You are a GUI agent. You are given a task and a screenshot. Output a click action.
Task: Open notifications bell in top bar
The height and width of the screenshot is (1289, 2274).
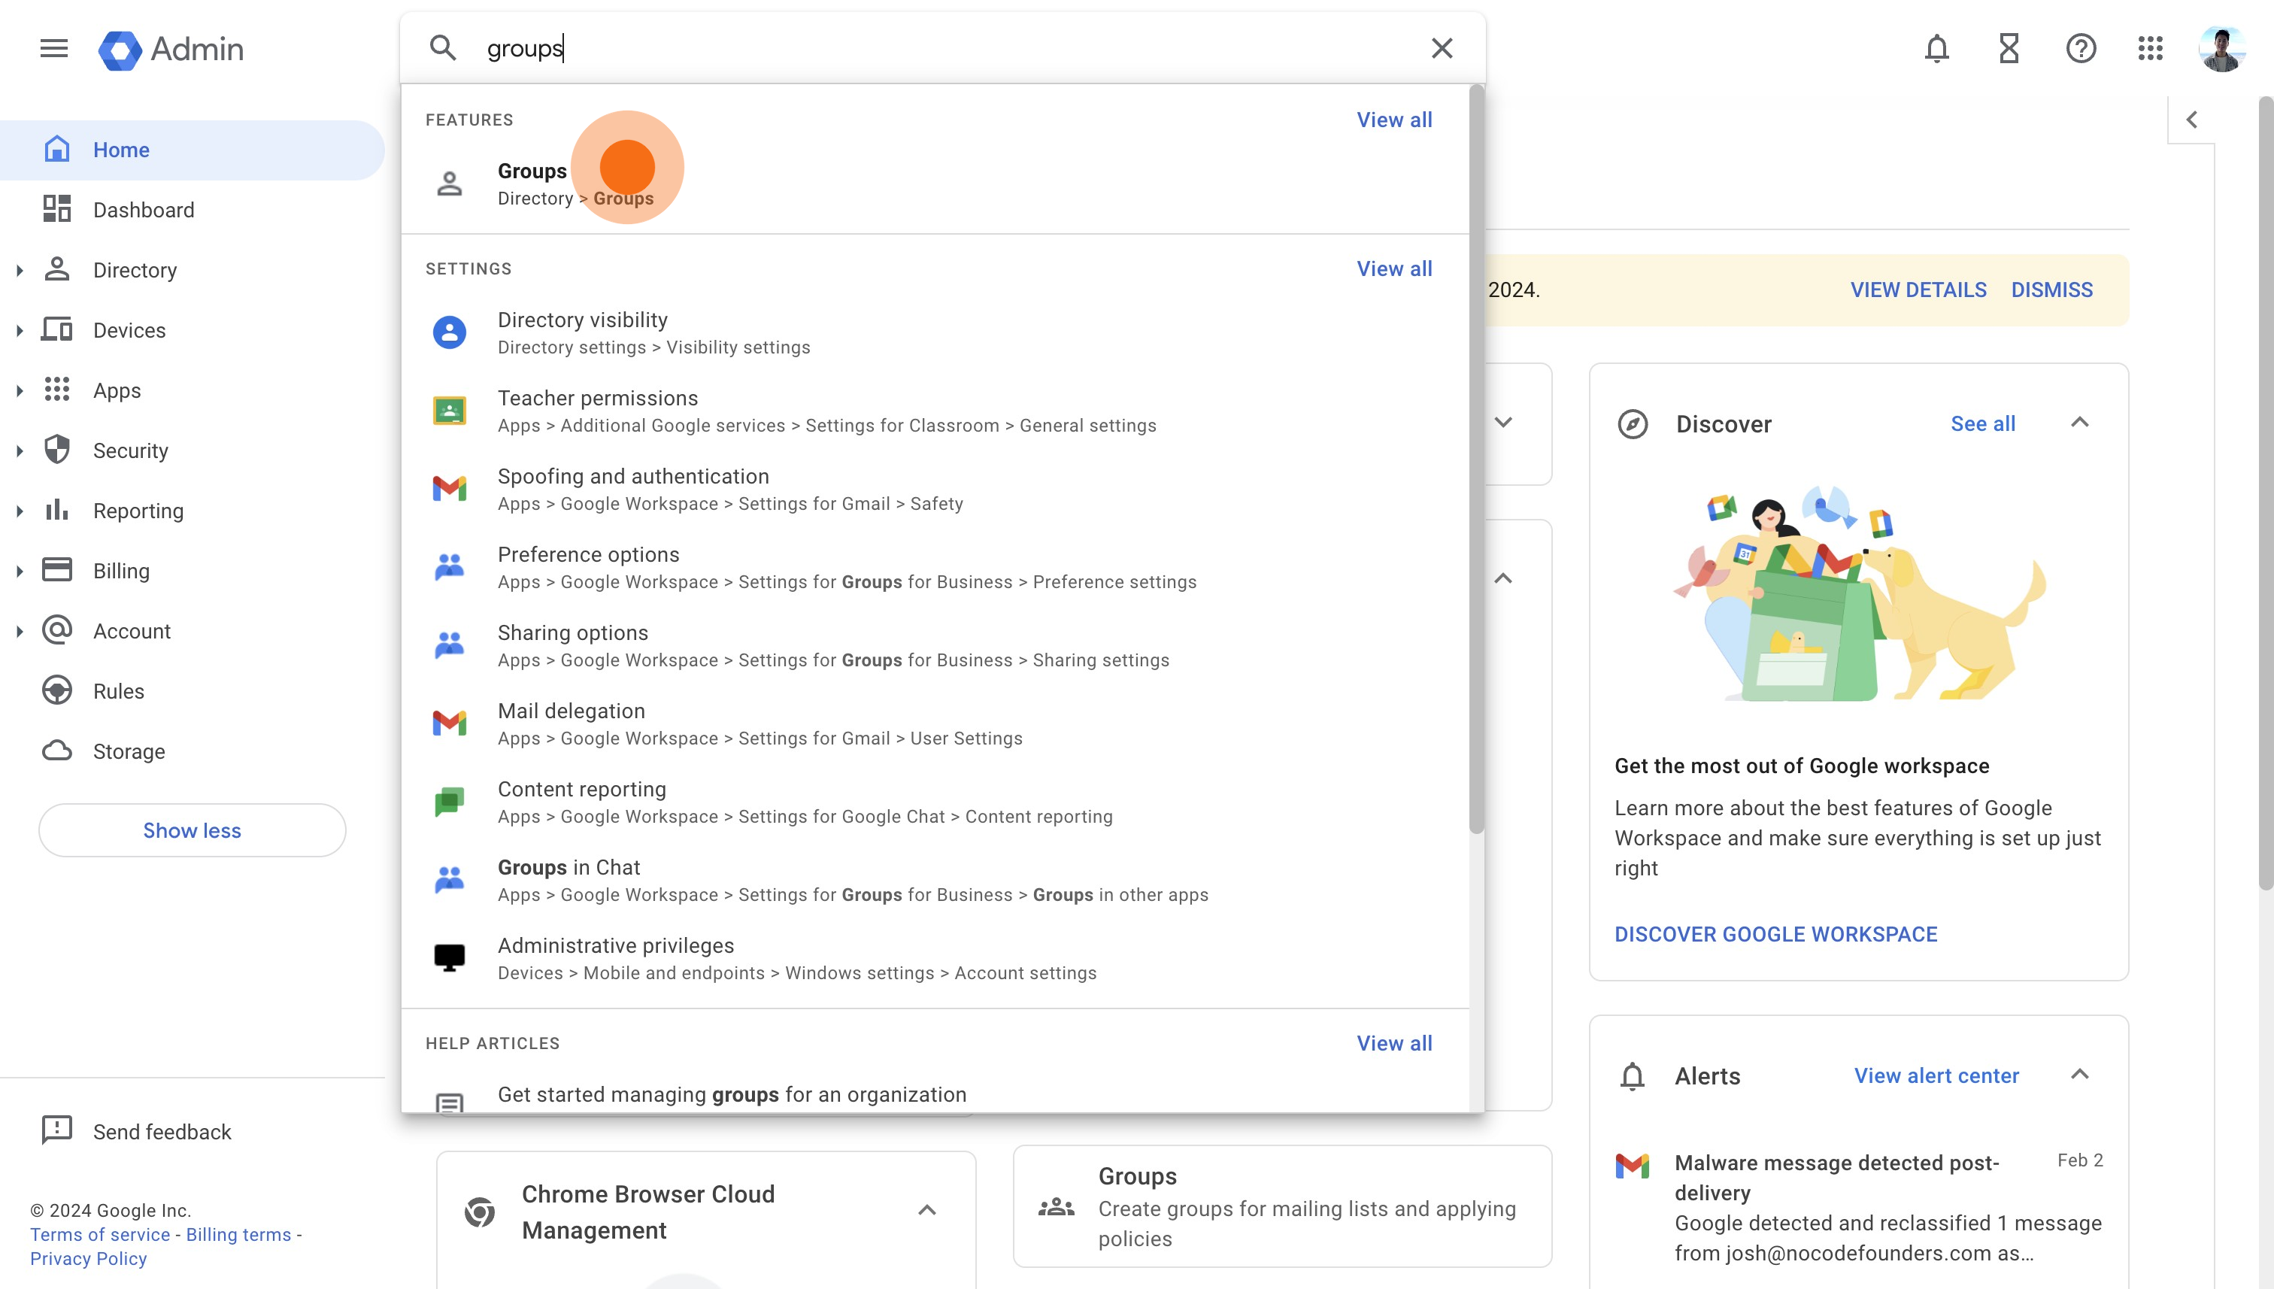1937,48
